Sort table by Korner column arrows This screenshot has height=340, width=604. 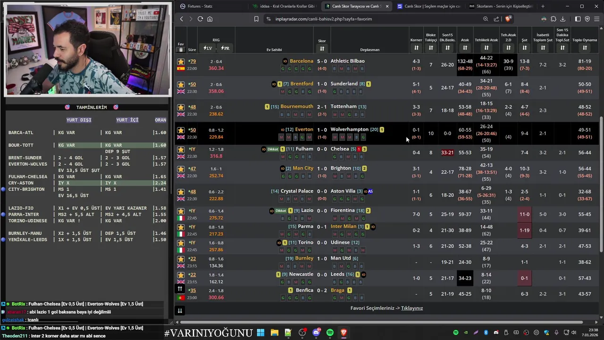pos(416,48)
